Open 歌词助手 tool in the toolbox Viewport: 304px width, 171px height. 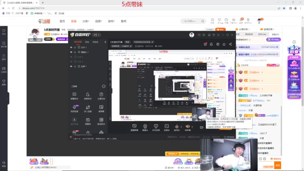point(101,121)
